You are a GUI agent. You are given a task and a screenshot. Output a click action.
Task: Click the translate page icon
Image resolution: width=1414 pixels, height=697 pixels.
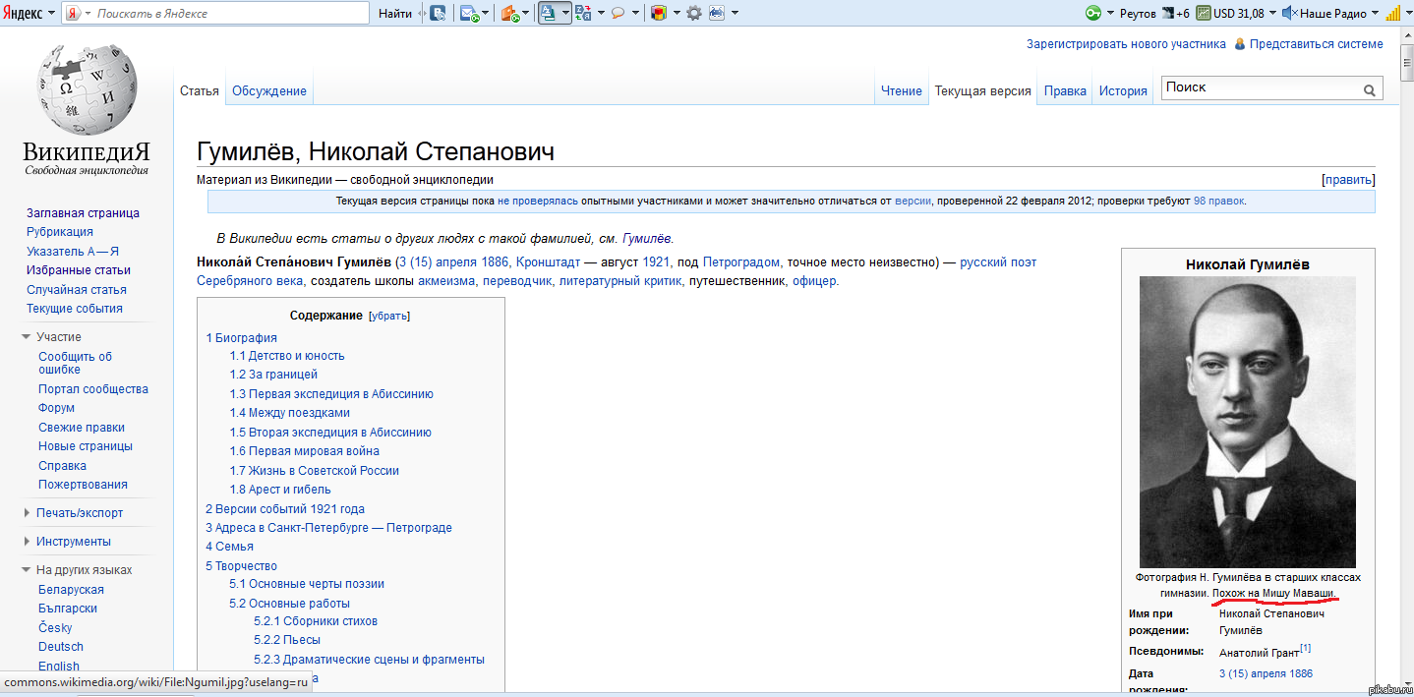583,13
